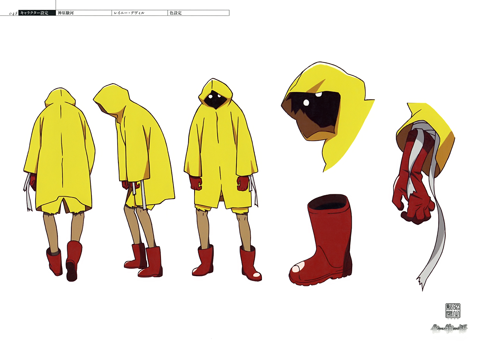
Task: Click the hood close-up illustration
Action: (x=328, y=116)
